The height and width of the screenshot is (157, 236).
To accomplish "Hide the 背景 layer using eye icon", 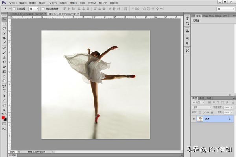I will [x=194, y=119].
